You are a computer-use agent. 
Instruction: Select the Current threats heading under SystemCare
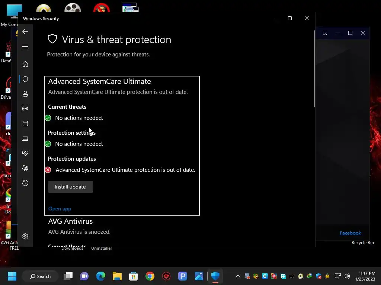tap(67, 107)
